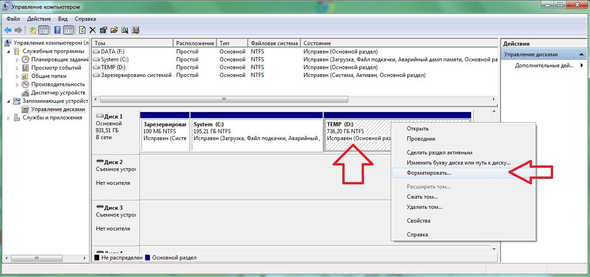590x277 pixels.
Task: Click the Диск 3 removable device label
Action: 116,215
